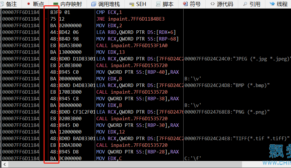Select the CALL instruction in the E8 2C0B3B00 row
Image resolution: width=291 pixels, height=168 pixels.
(132, 65)
